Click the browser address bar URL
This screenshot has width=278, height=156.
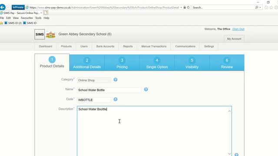[x=104, y=7]
